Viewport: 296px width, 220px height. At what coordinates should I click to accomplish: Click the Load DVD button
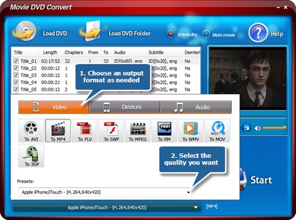pyautogui.click(x=40, y=32)
